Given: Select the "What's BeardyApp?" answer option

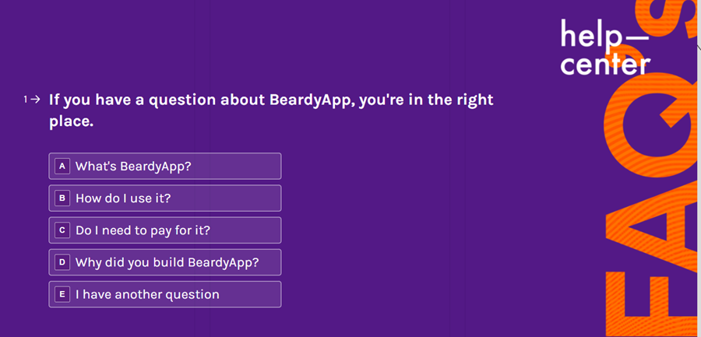Looking at the screenshot, I should click(165, 167).
